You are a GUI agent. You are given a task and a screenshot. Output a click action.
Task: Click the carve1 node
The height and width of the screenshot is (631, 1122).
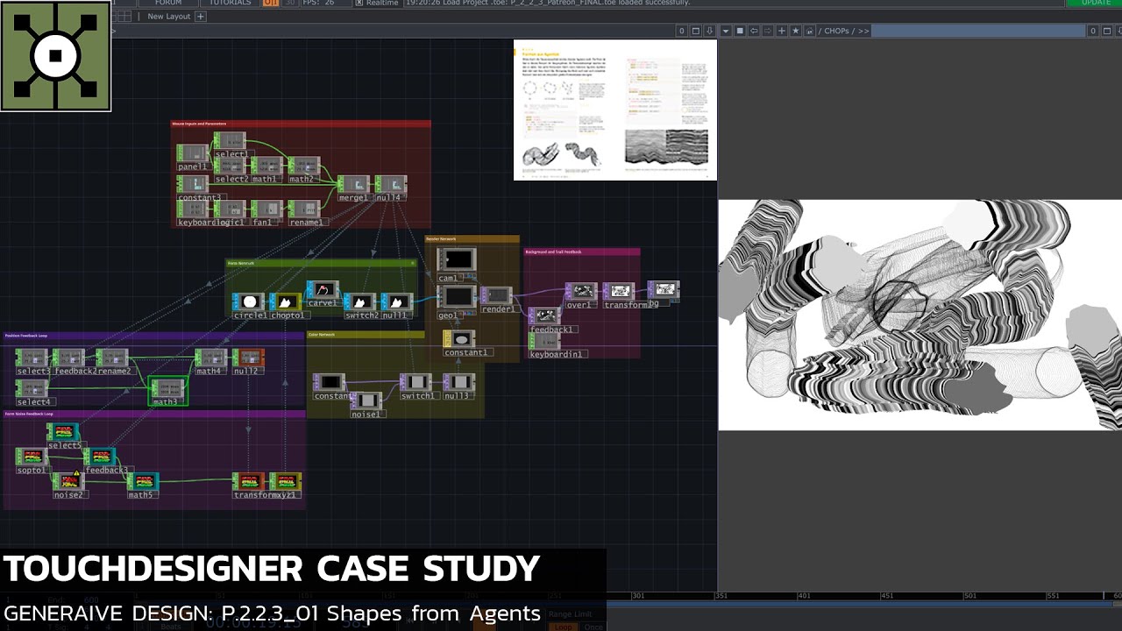tap(322, 290)
